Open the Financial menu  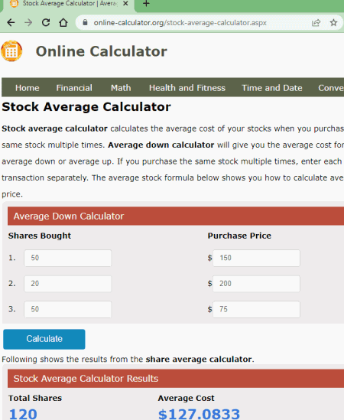click(x=74, y=88)
